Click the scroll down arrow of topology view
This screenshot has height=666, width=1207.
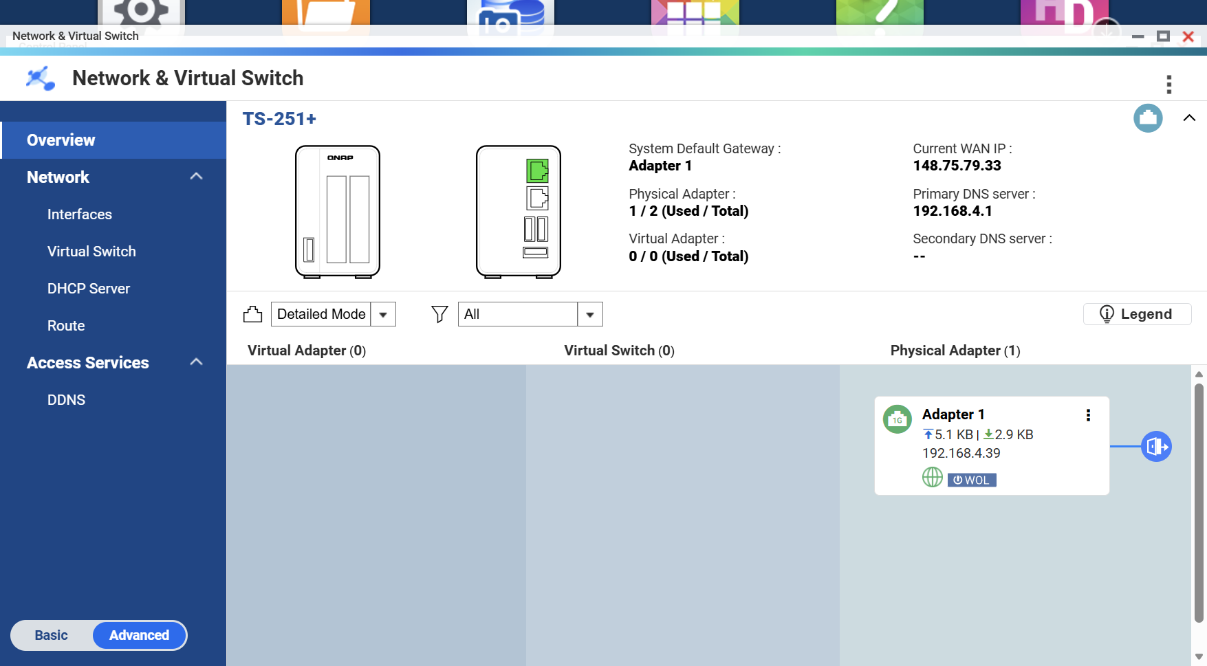[x=1199, y=657]
